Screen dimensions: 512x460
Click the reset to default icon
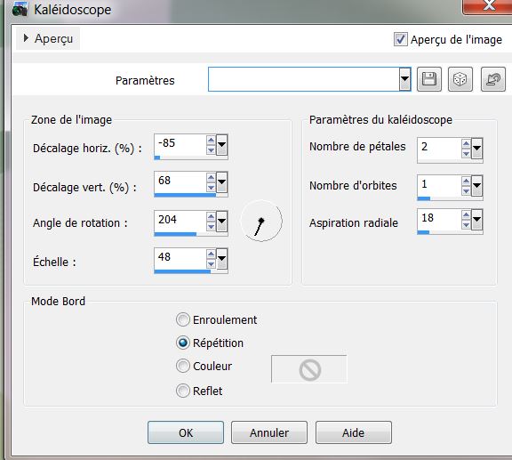[493, 79]
